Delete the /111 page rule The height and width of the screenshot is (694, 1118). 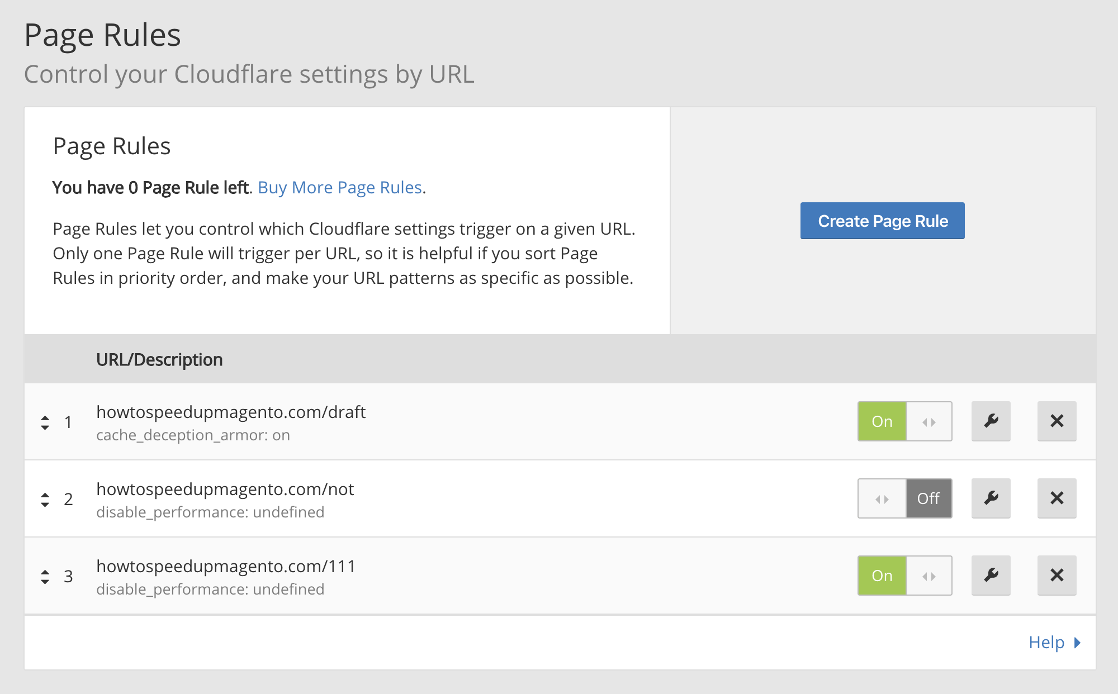(x=1057, y=576)
